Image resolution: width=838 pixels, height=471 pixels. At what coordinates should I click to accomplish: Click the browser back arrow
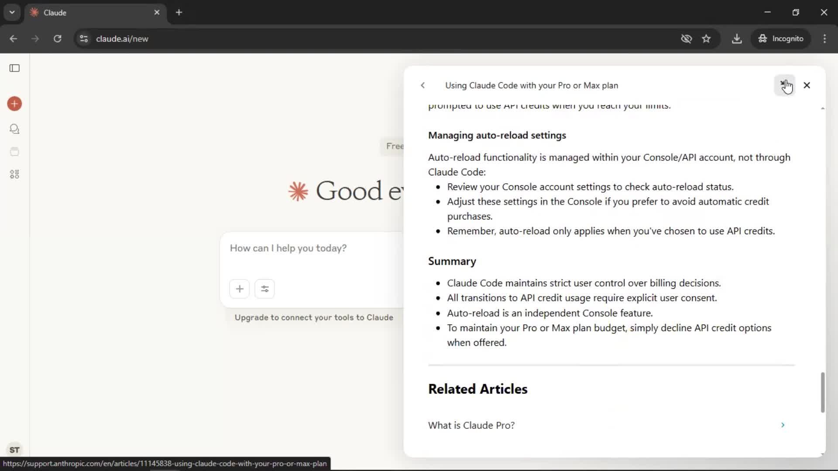click(x=14, y=39)
